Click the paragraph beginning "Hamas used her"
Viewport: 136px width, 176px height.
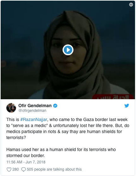click(61, 153)
